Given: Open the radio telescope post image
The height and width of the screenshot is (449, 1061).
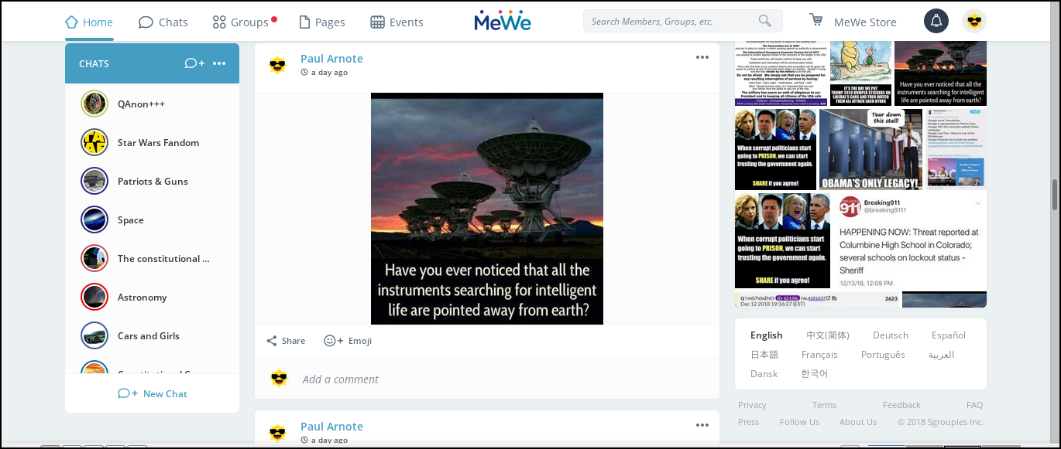Looking at the screenshot, I should [487, 209].
